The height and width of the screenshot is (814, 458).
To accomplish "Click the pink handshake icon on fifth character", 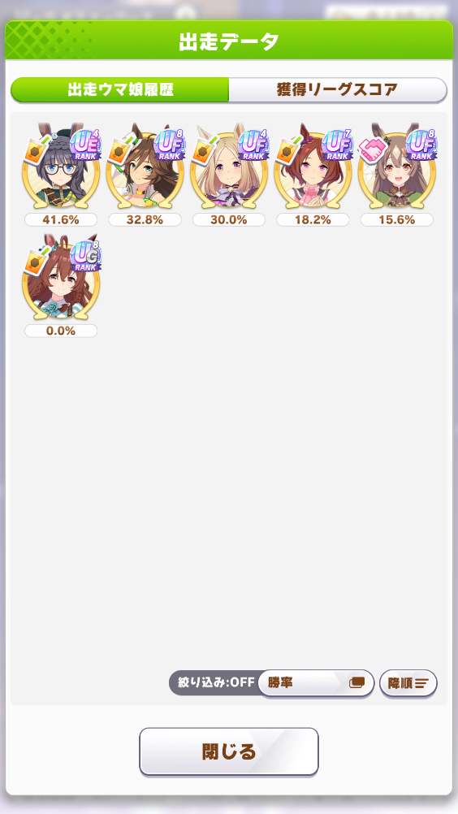I will pos(374,150).
